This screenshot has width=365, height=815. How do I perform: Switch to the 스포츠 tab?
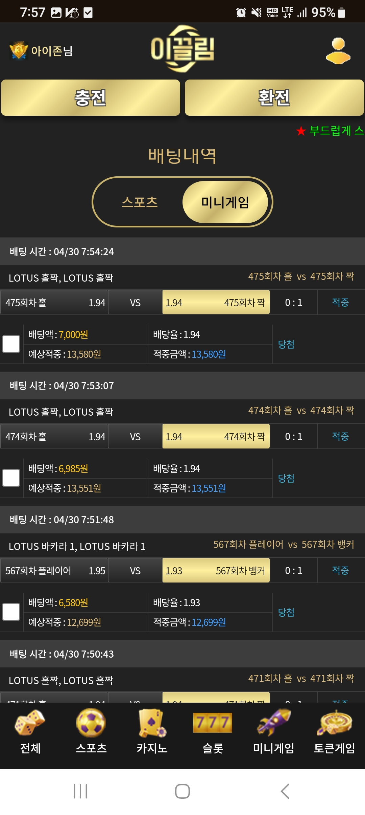[140, 202]
